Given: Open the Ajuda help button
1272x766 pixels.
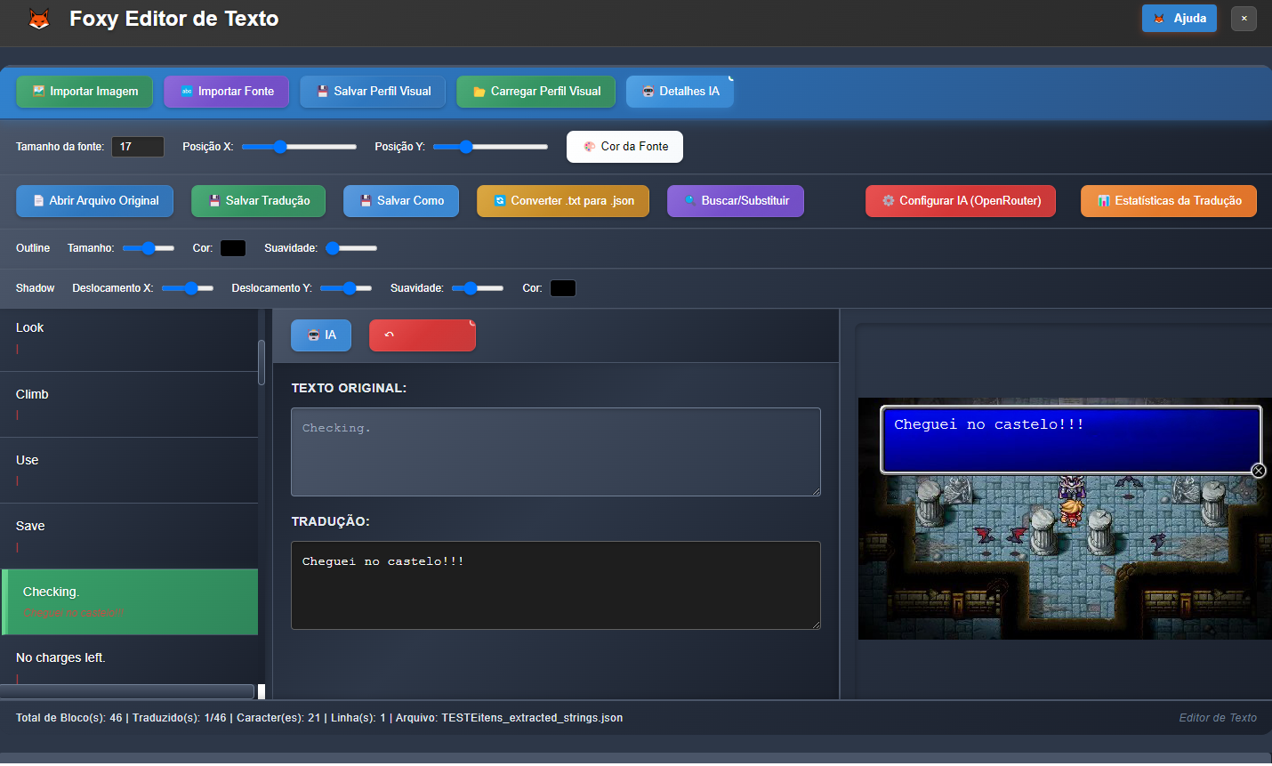Looking at the screenshot, I should click(1179, 19).
